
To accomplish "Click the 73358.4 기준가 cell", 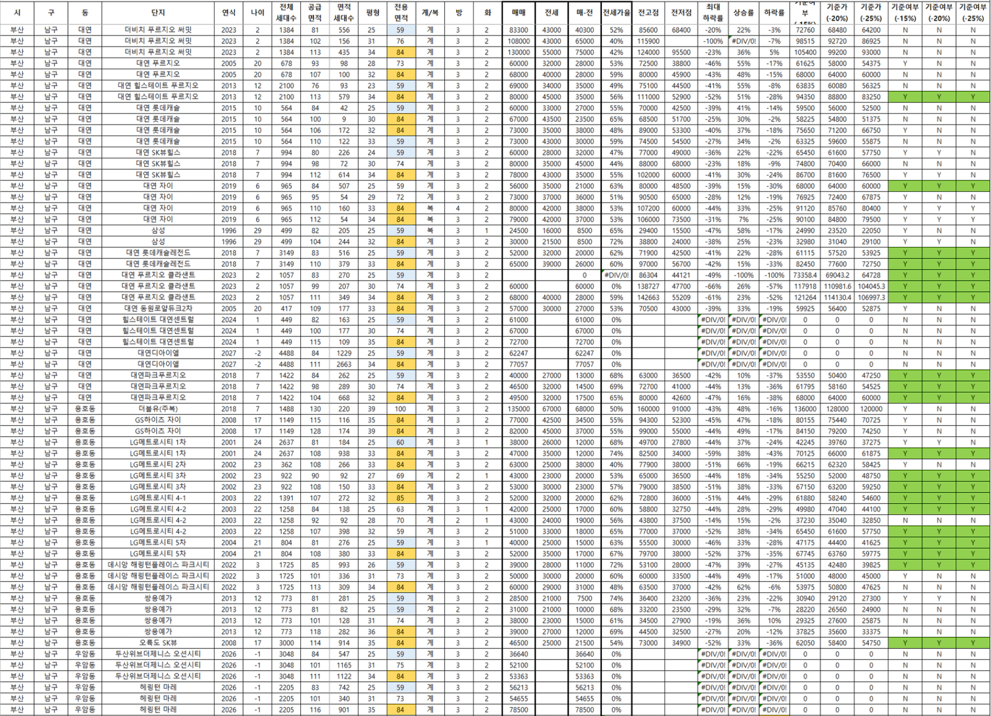I will 805,275.
